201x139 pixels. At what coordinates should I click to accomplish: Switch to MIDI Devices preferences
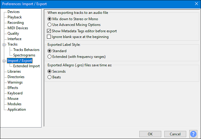click(x=17, y=28)
